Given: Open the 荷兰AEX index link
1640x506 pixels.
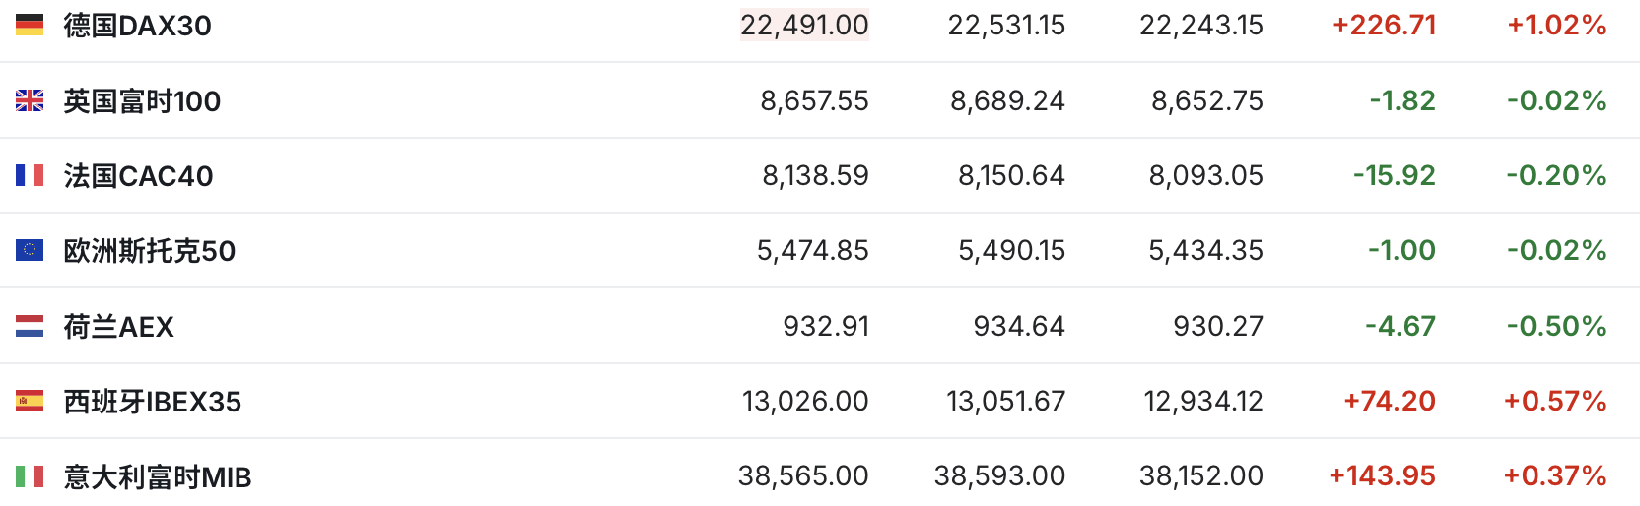Looking at the screenshot, I should (x=118, y=327).
